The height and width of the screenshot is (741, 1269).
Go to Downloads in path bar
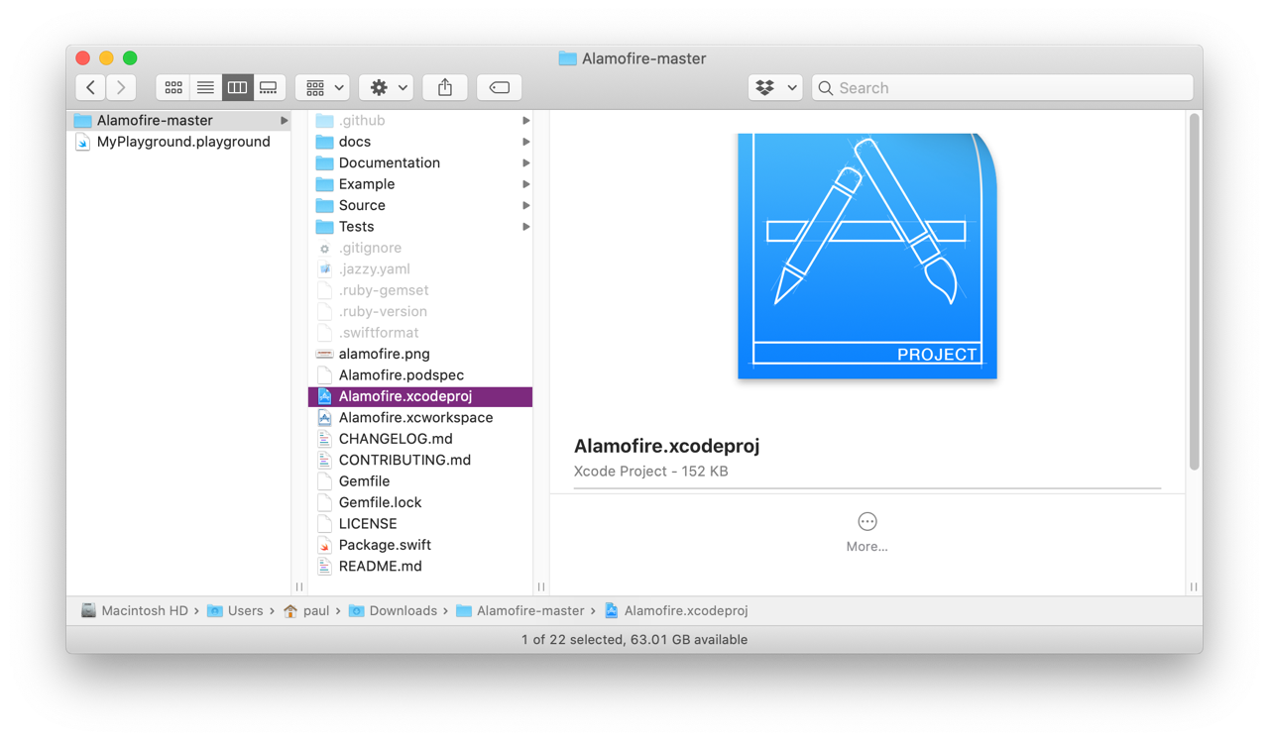pos(393,611)
